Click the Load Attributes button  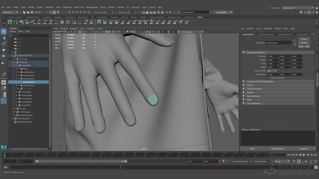coord(278,149)
